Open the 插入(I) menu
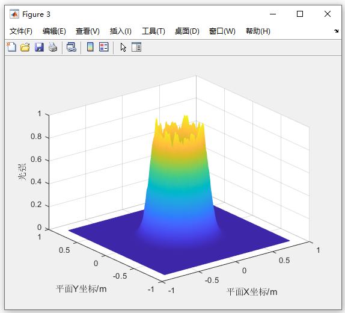 121,31
